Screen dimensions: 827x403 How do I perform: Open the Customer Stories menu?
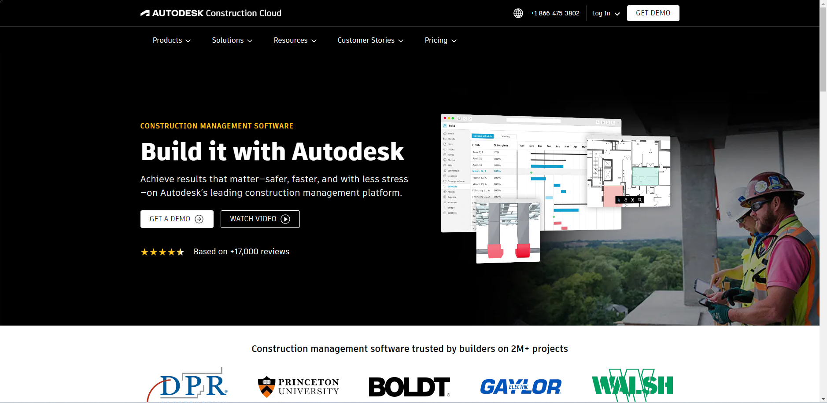[x=370, y=40]
